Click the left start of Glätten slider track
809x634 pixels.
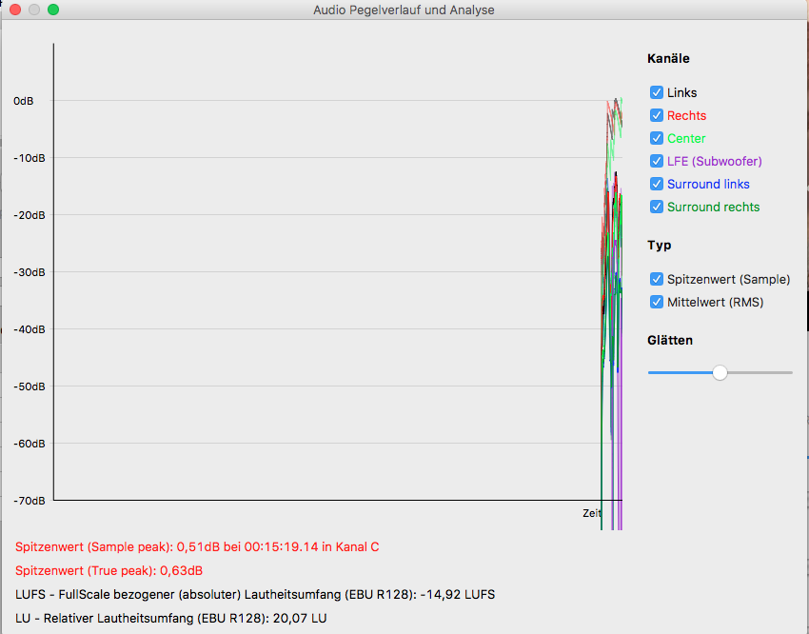650,372
